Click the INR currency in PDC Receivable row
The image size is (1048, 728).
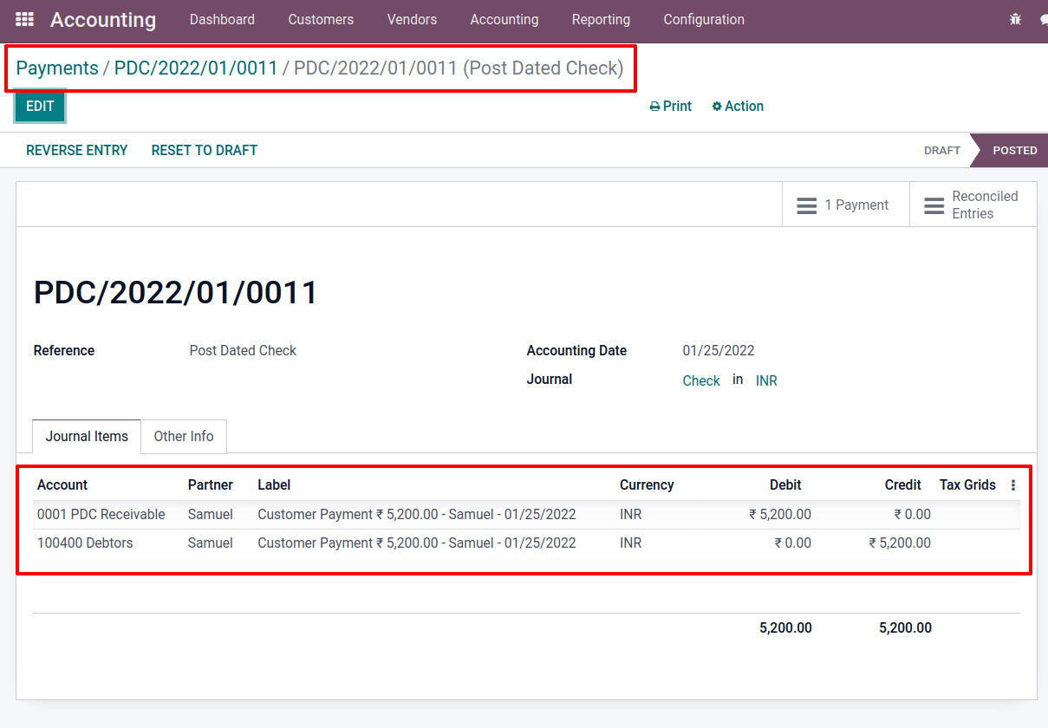[x=631, y=515]
